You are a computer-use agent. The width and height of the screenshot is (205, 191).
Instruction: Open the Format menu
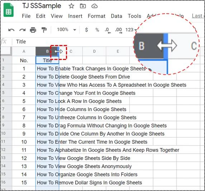[x=96, y=16]
